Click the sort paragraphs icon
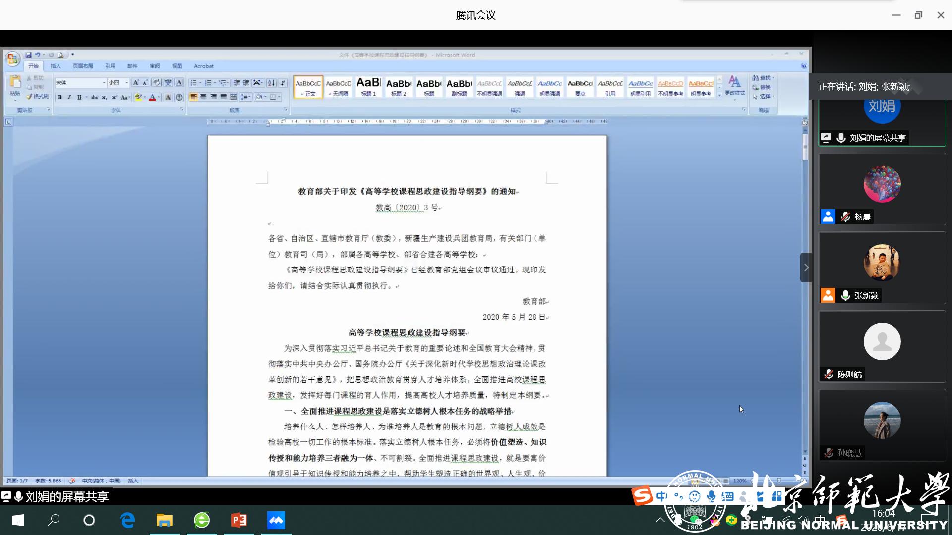 coord(271,83)
